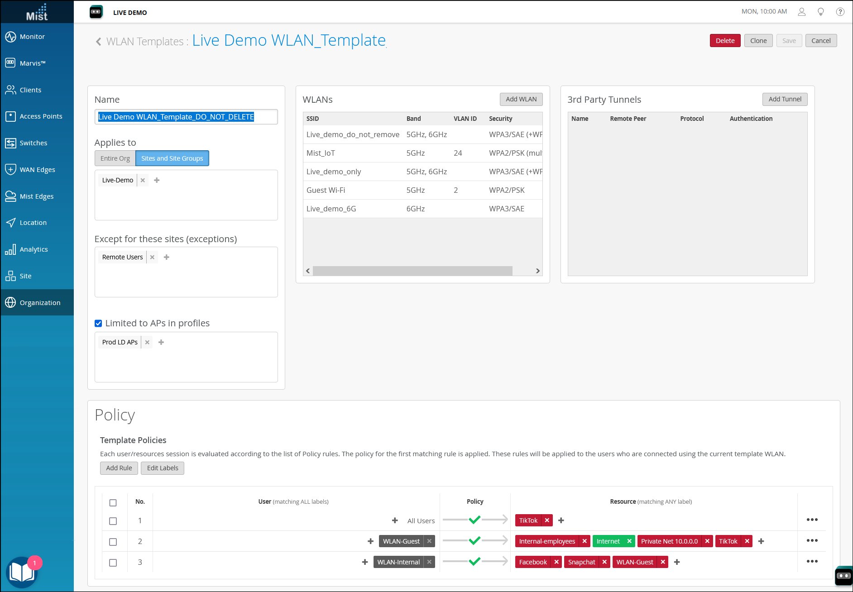Remove WLAN-Guest resource from rule 3
This screenshot has width=853, height=592.
(663, 562)
